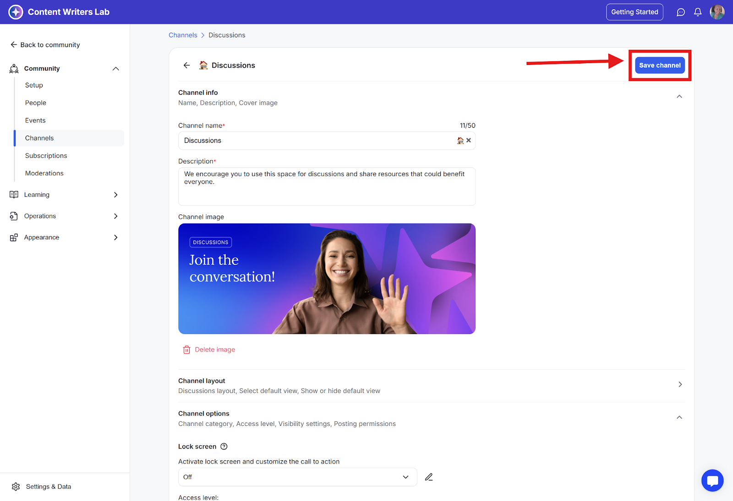This screenshot has width=733, height=501.
Task: Open Moderations in the sidebar
Action: coord(44,173)
